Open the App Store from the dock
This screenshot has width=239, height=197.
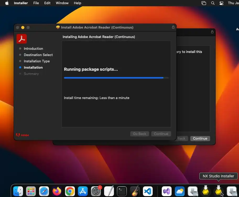pos(83,191)
